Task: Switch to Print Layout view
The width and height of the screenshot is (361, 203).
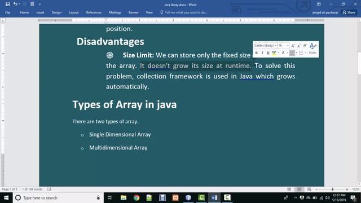Action: point(299,189)
